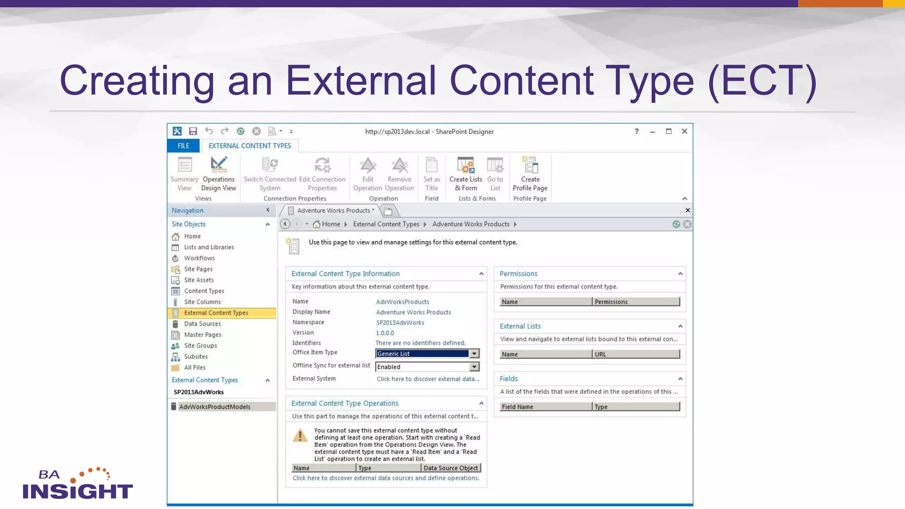
Task: Click the Adventure Works Products display name value
Action: coord(414,312)
